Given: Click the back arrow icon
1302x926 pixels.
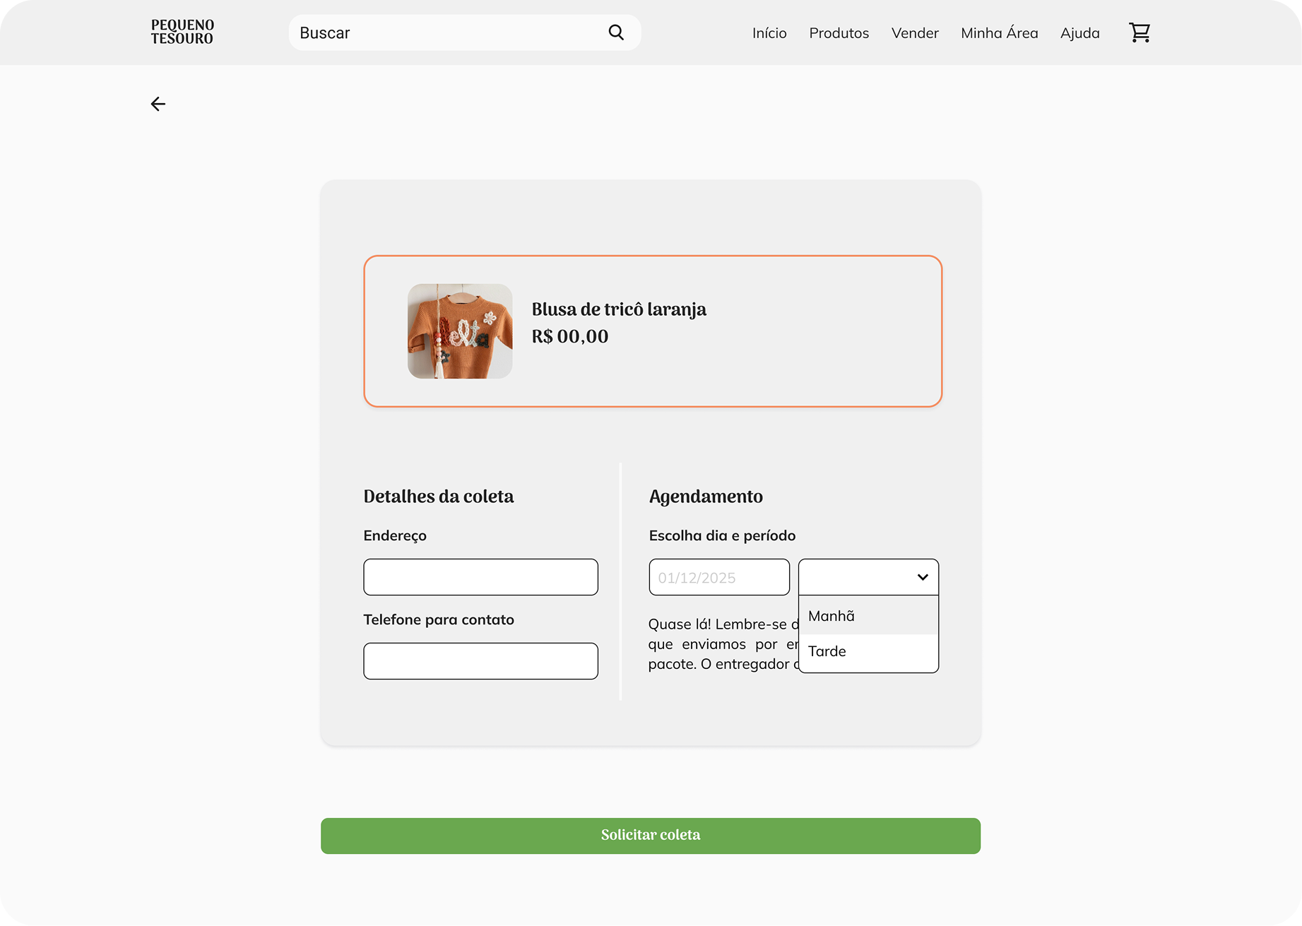Looking at the screenshot, I should click(158, 105).
